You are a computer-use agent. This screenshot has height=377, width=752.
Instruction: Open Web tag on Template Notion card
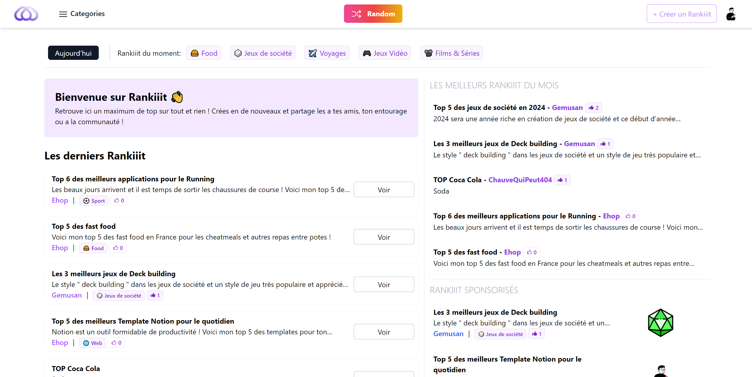[x=92, y=343]
